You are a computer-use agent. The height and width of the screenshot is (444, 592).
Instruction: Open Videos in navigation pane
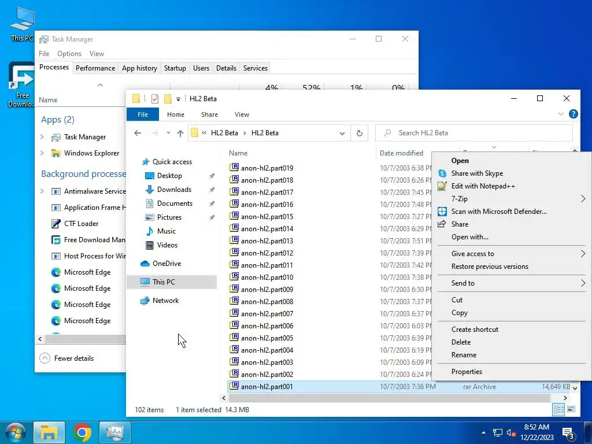coord(167,245)
